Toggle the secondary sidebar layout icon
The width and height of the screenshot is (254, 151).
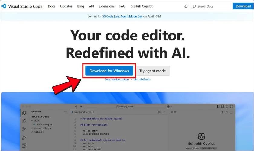[x=227, y=106]
